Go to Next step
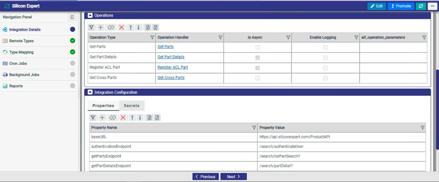 [233, 177]
